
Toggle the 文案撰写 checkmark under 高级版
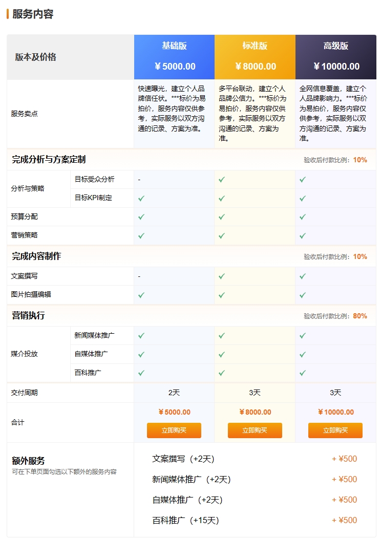pos(302,276)
